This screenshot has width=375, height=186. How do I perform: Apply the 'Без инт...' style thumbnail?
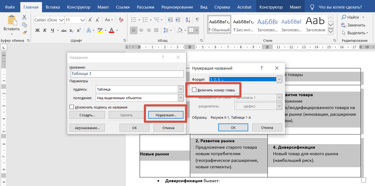[243, 25]
